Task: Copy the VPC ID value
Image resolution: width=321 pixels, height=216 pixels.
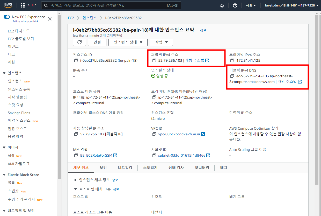Action: [154, 134]
